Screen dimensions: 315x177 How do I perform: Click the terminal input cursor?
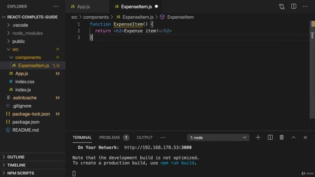tap(74, 174)
